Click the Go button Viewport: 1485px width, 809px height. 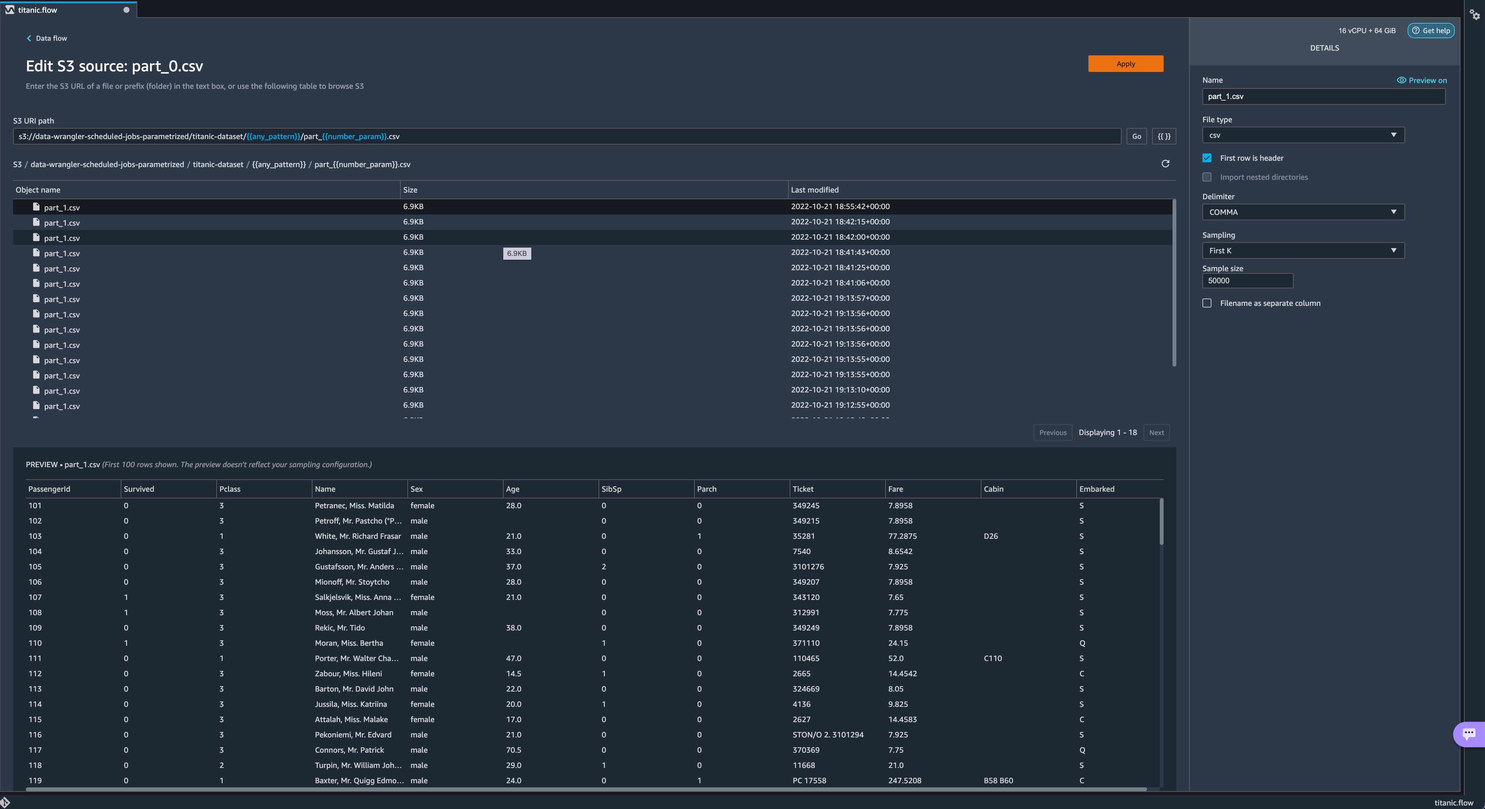(1136, 137)
